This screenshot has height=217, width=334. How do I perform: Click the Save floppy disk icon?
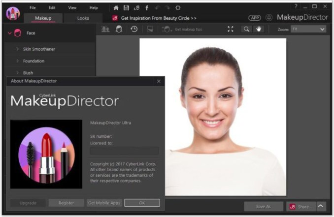127,8
